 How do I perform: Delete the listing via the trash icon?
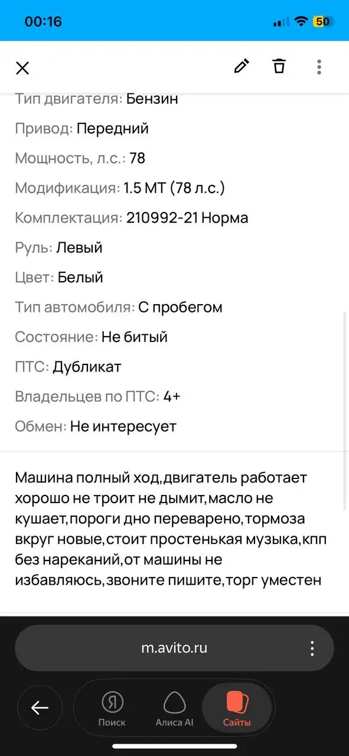pyautogui.click(x=278, y=67)
